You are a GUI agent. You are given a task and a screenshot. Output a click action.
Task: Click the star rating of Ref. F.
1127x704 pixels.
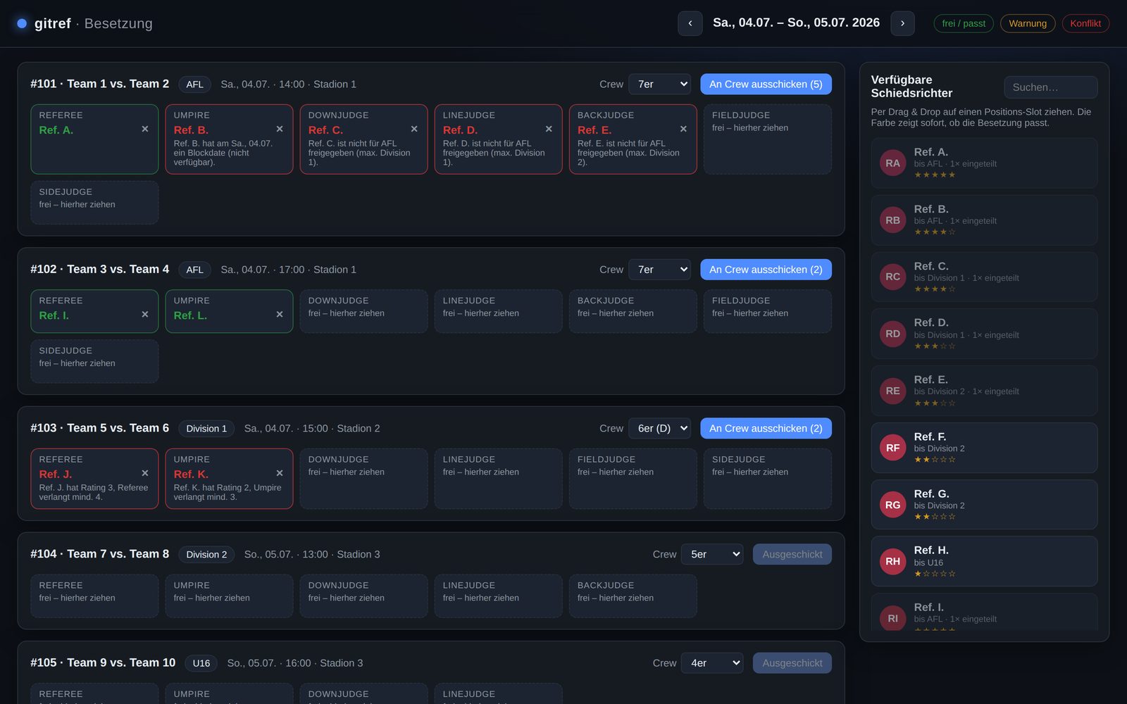(x=935, y=460)
